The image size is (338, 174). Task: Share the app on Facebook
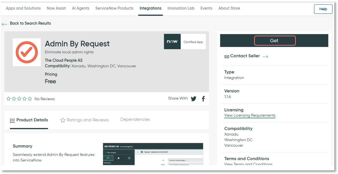coord(203,99)
